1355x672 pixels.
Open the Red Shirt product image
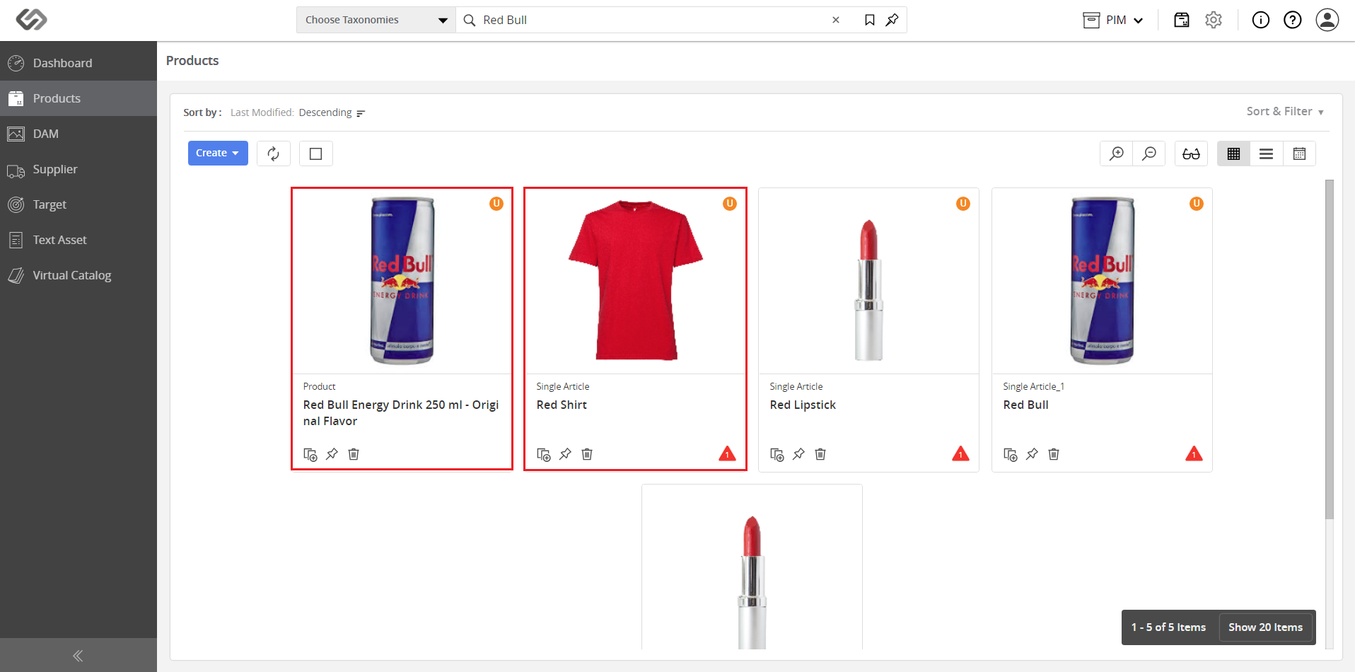[636, 281]
